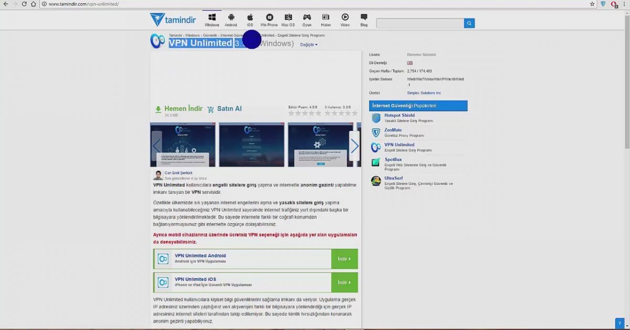This screenshot has width=630, height=330.
Task: Click the green download arrow icon
Action: [x=158, y=109]
